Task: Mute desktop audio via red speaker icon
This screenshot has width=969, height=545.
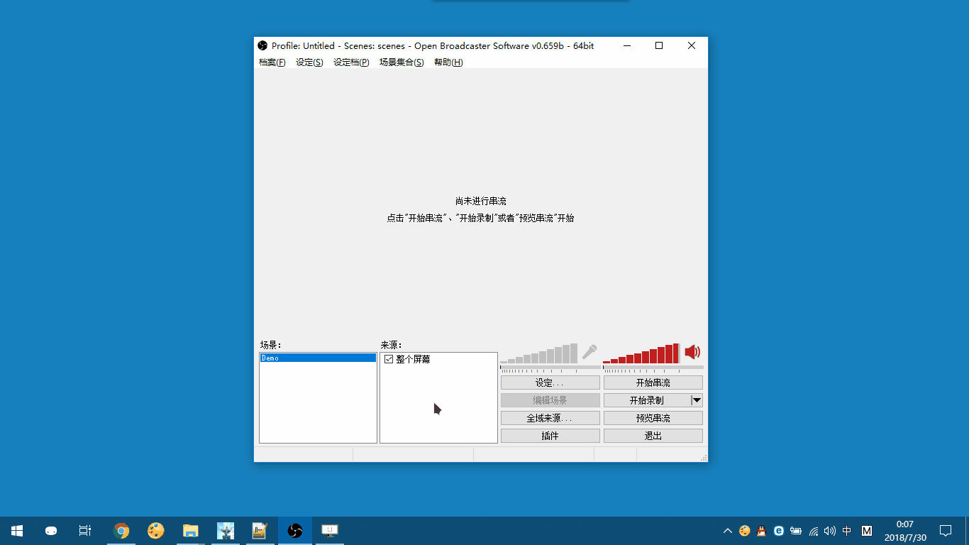Action: tap(692, 352)
